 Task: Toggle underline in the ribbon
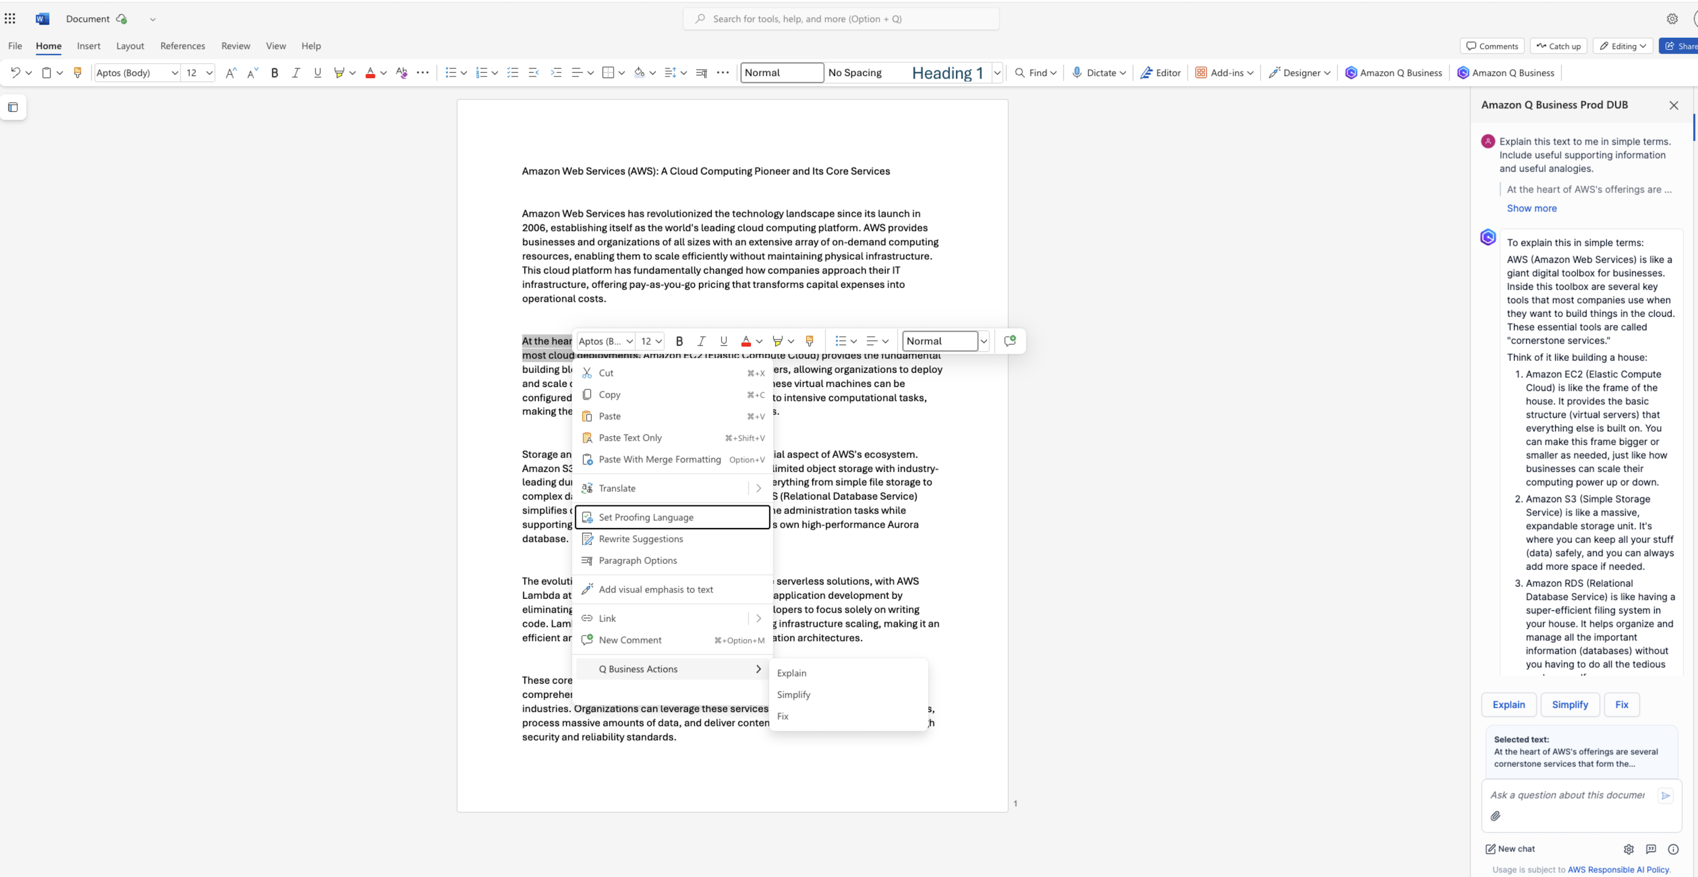click(x=317, y=73)
